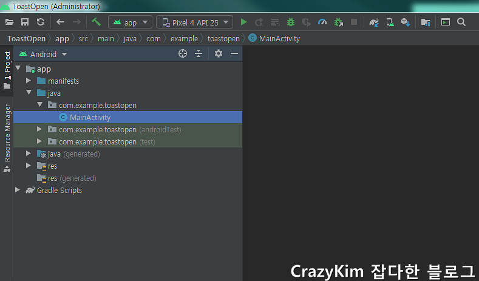Open Run Anything toolbar icon next to search

pyautogui.click(x=446, y=22)
